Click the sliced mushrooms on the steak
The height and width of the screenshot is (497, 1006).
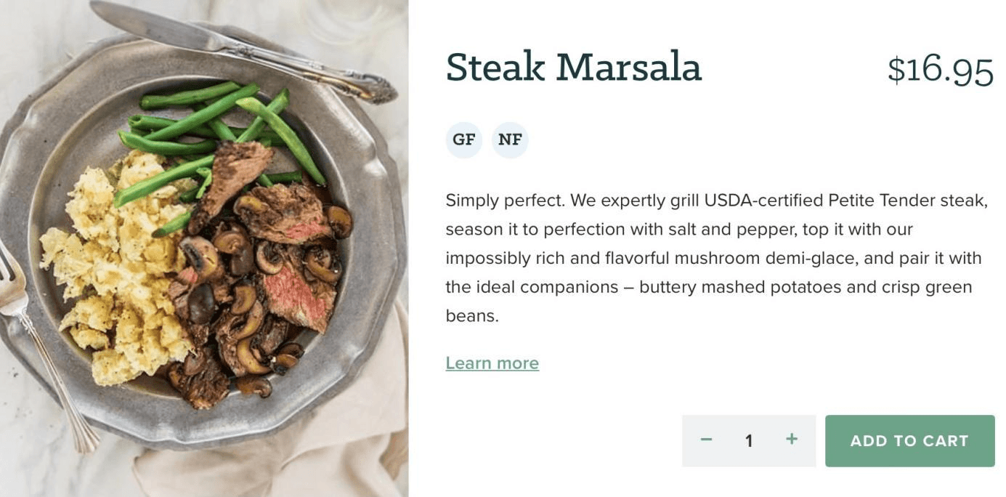247,305
